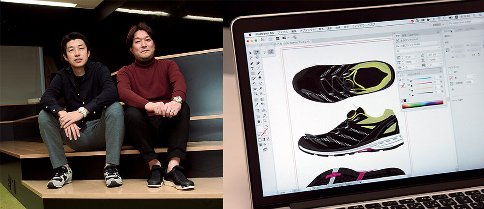Viewport: 484px width, 209px height.
Task: Click the Ai application icon in control bar
Action: (262, 41)
